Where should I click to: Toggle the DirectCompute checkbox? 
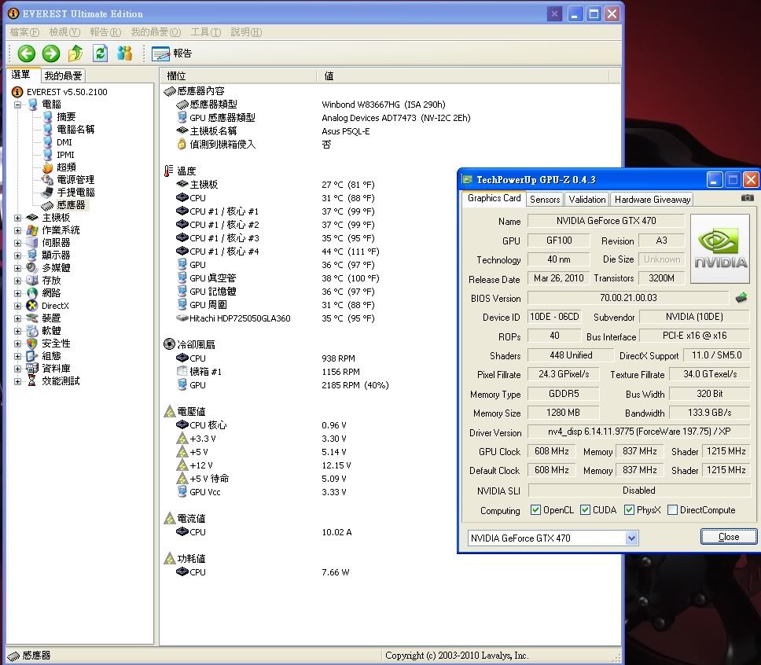(672, 510)
